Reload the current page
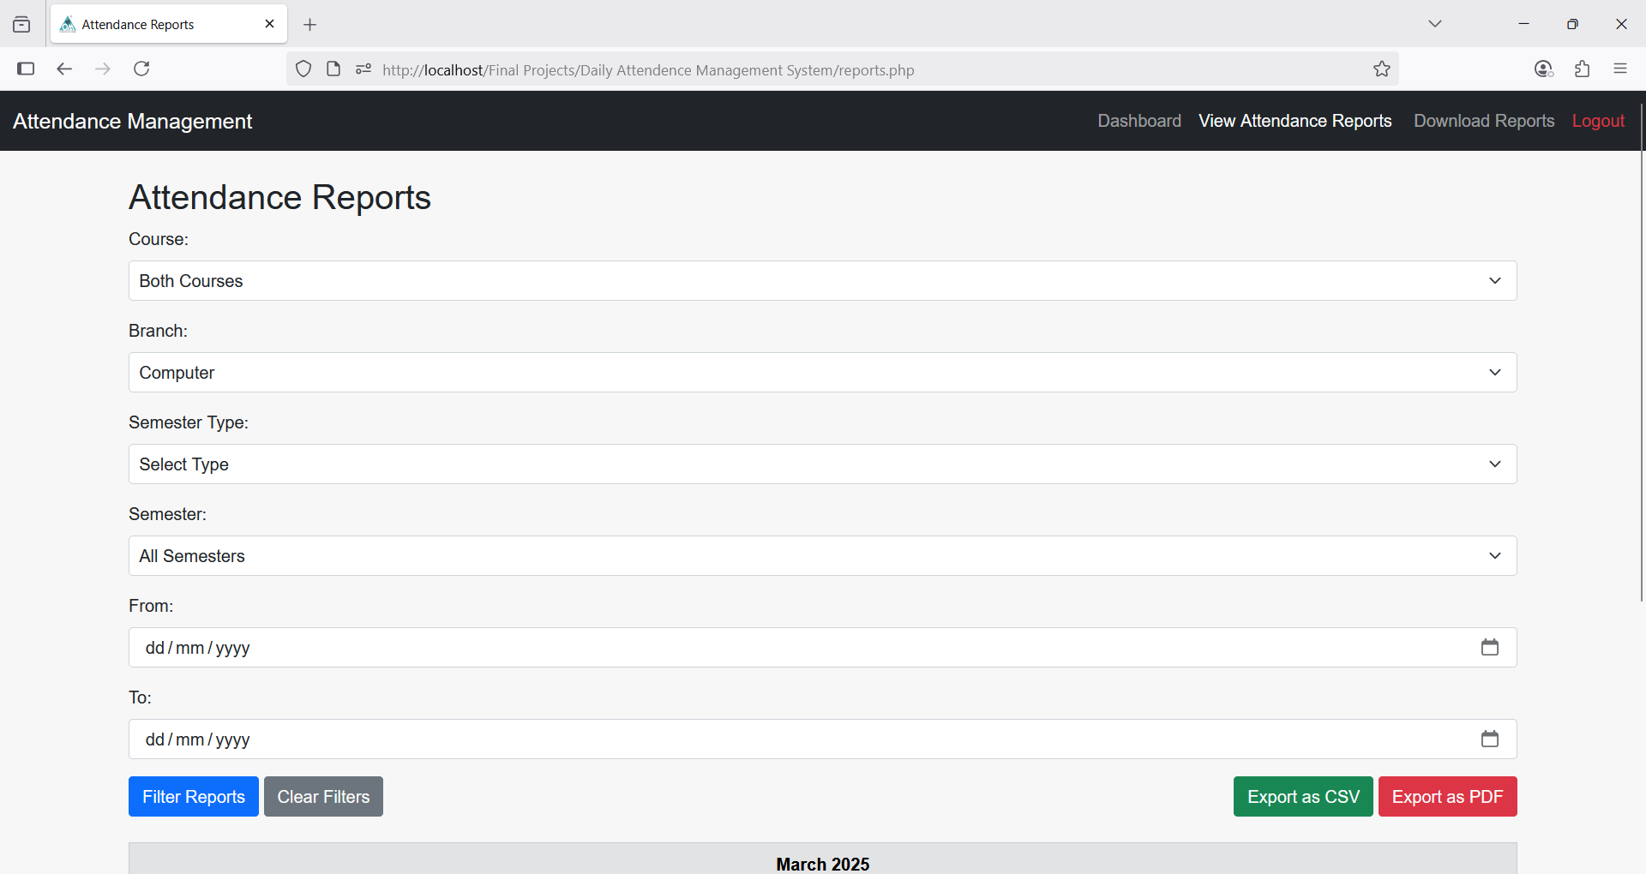1646x874 pixels. pos(141,69)
